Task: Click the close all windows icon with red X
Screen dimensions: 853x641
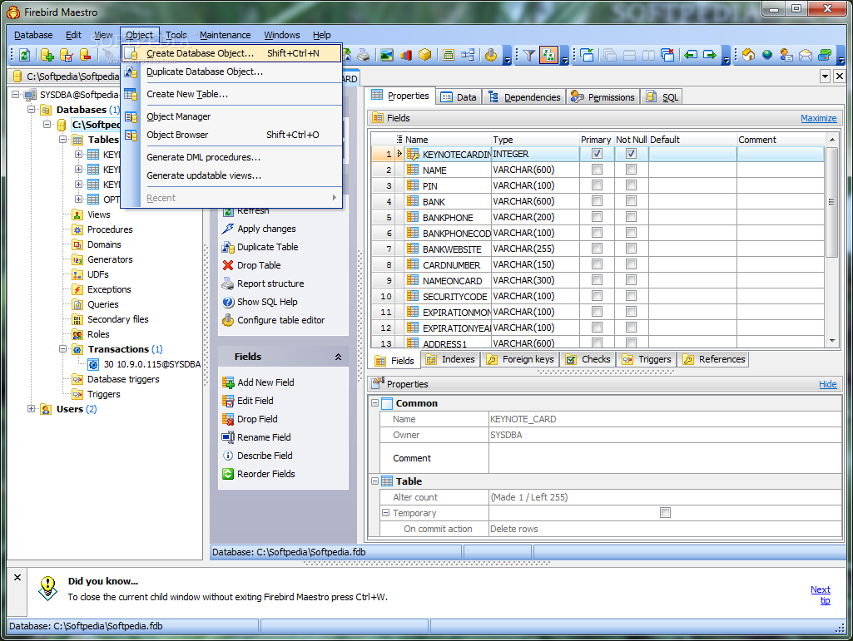Action: point(667,55)
